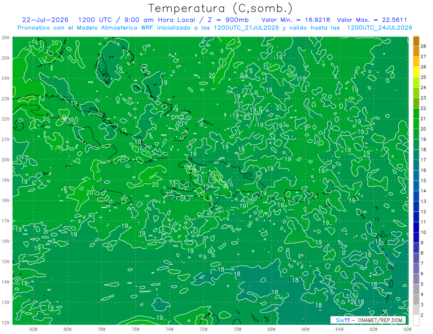The width and height of the screenshot is (433, 334).
Task: Pick the yellow swatch between 25 and 26
Action: (416, 72)
